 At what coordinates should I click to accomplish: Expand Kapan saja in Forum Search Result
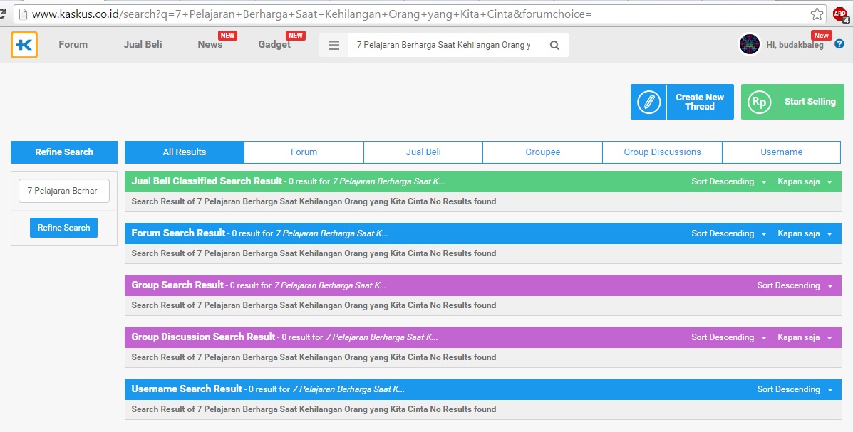(x=805, y=233)
